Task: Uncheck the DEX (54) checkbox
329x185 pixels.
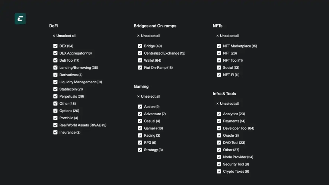Action: [55, 46]
